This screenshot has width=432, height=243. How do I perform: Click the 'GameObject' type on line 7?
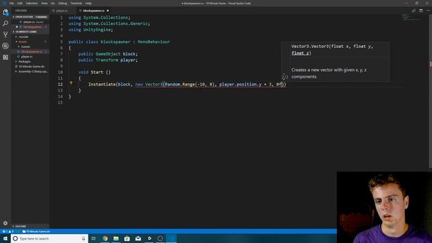tap(108, 54)
